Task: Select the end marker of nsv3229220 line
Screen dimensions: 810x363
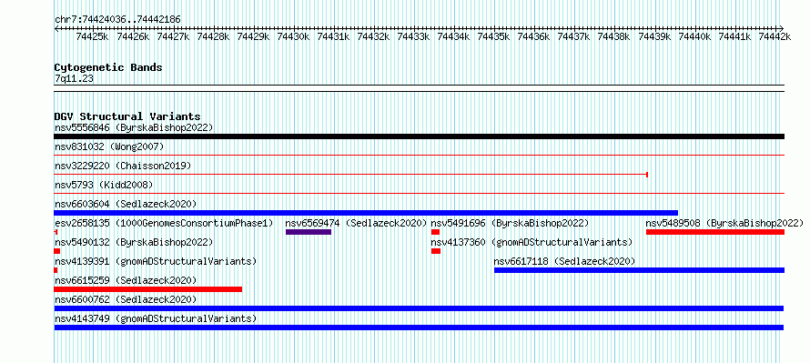Action: [647, 175]
